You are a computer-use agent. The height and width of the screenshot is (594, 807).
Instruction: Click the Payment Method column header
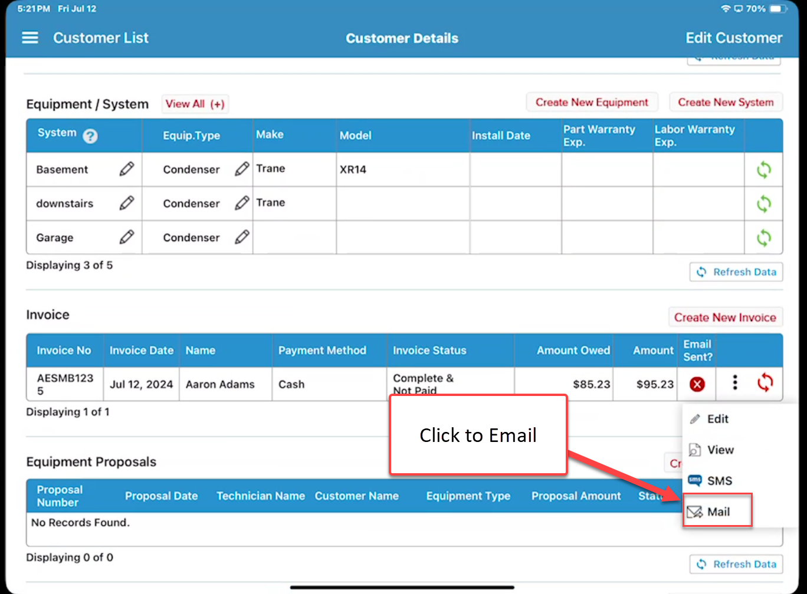[x=322, y=350]
